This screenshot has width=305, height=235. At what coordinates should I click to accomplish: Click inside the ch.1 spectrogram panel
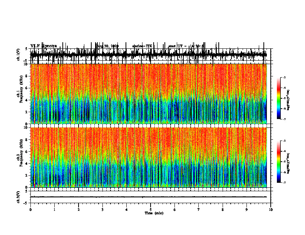point(149,94)
